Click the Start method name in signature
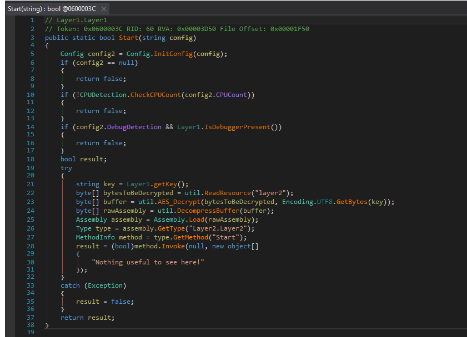This screenshot has height=337, width=467. [127, 38]
